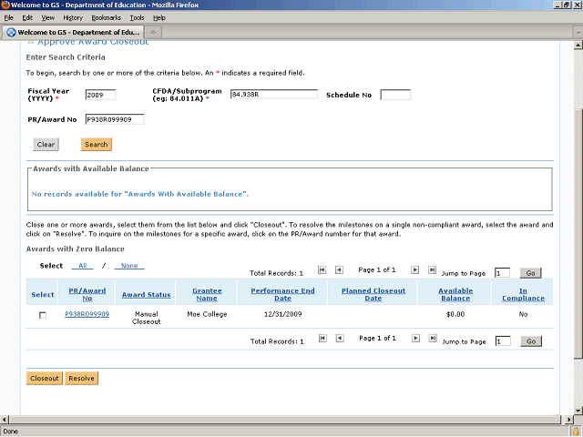Screen dimensions: 583x437
Task: Click the Closeout button
Action: [x=45, y=379]
